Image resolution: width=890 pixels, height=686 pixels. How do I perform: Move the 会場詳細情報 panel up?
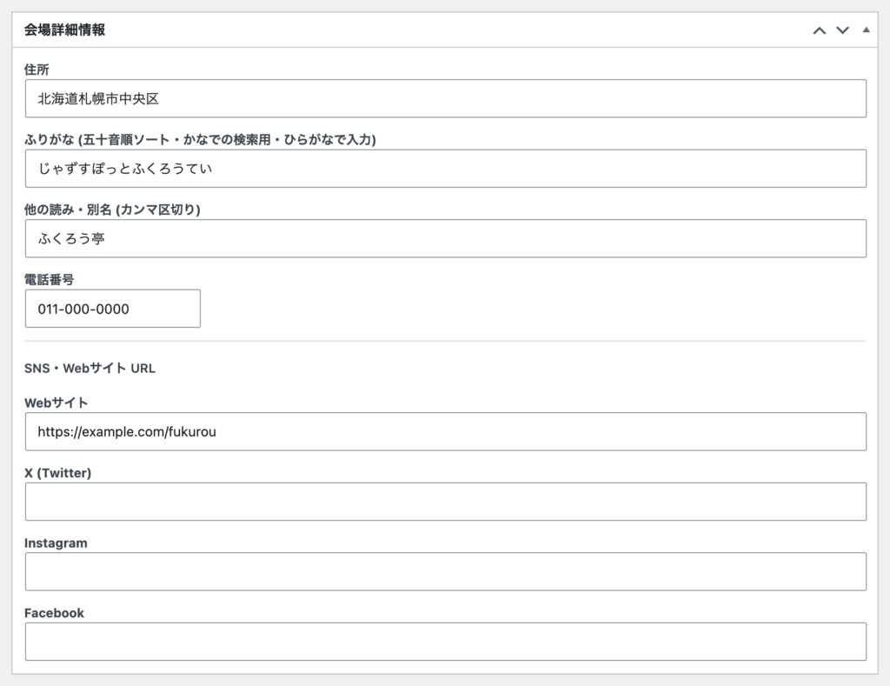[819, 30]
